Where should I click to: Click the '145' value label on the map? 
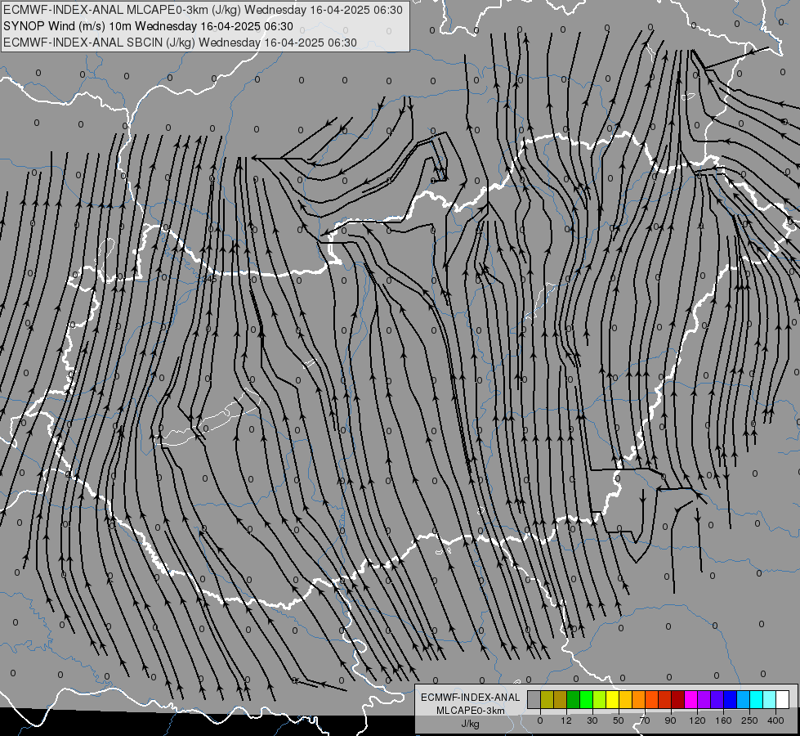210,279
